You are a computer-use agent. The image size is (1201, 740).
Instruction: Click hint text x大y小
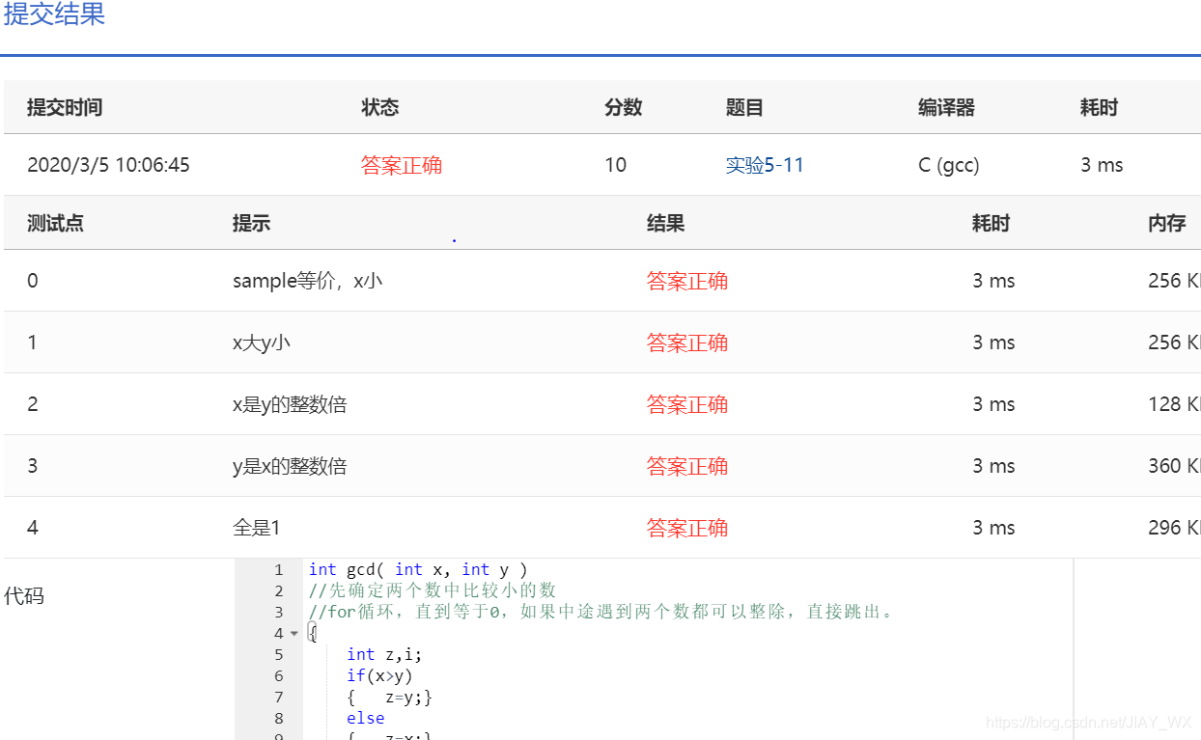pos(262,343)
